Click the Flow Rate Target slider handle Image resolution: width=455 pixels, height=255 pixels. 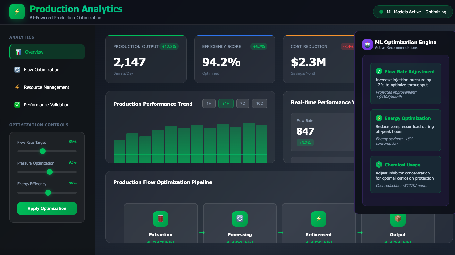point(43,151)
